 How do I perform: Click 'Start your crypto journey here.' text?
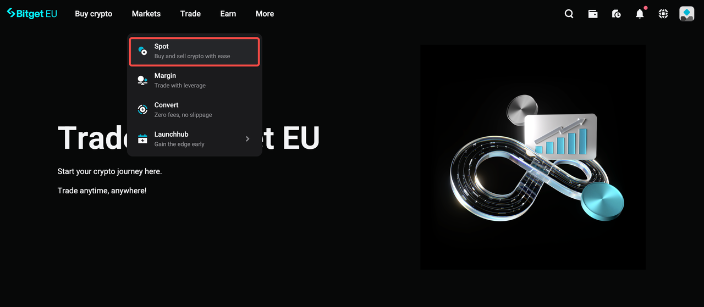110,171
